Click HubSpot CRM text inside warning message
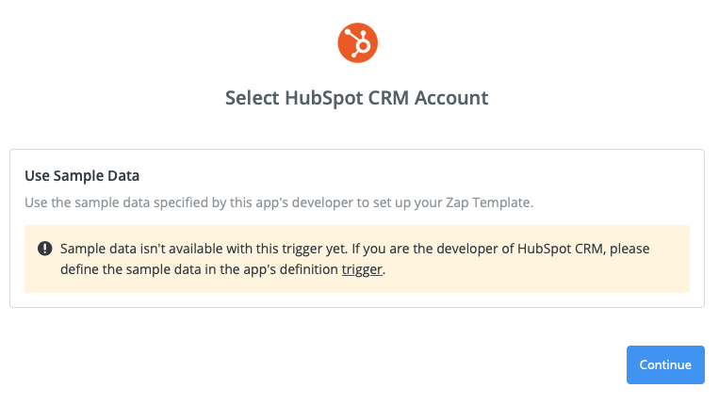The width and height of the screenshot is (719, 404). point(562,249)
